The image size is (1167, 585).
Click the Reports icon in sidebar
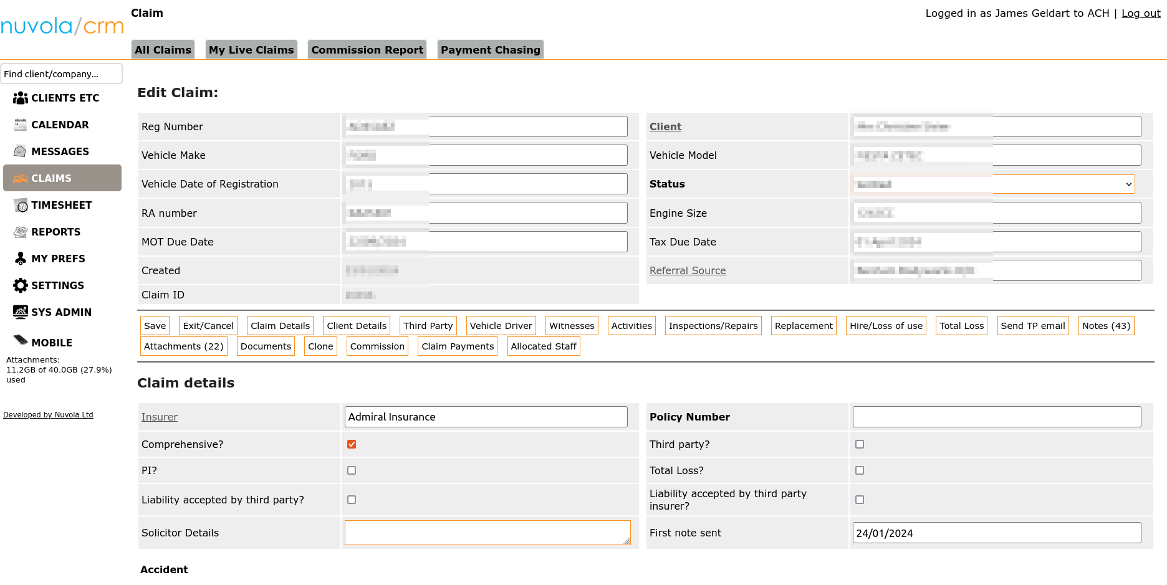[x=21, y=232]
